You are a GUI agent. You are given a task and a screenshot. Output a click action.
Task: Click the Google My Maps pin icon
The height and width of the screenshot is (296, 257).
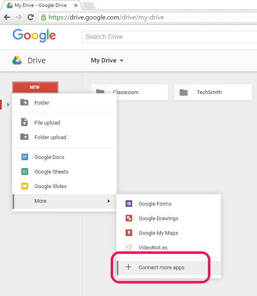pyautogui.click(x=129, y=233)
